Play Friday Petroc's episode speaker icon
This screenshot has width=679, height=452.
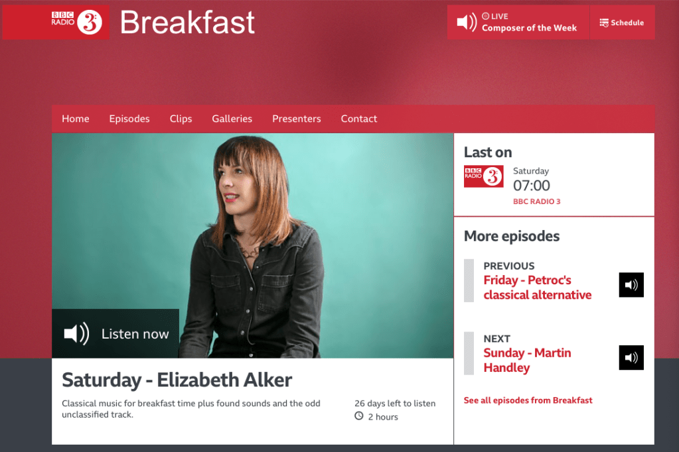[x=631, y=284]
